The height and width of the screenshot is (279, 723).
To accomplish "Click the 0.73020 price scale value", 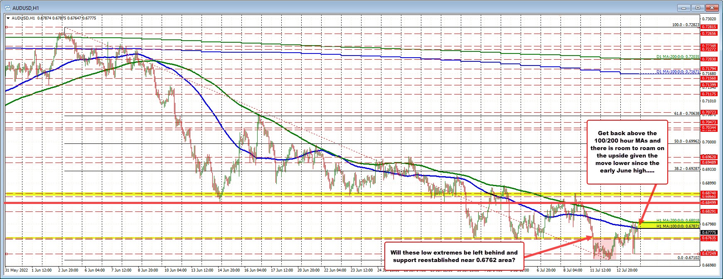I will pos(709,19).
